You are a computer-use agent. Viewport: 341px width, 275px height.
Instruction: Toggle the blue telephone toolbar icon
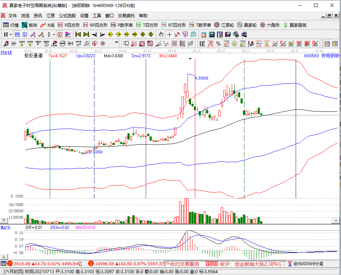(x=17, y=34)
